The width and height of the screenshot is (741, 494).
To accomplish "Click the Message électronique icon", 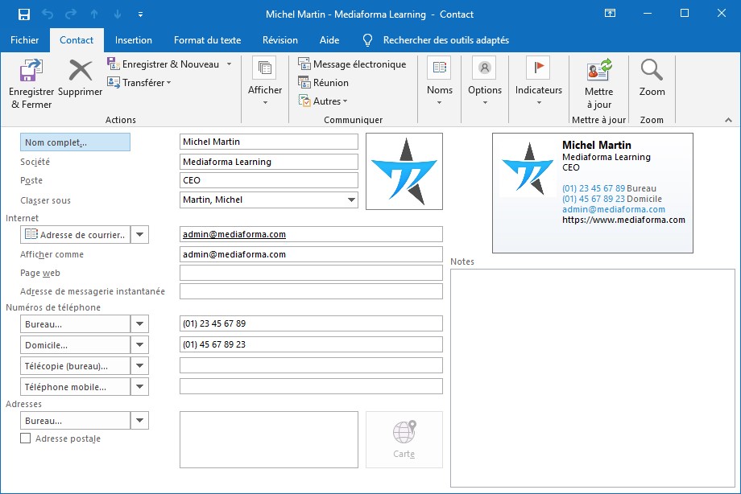I will coord(304,64).
